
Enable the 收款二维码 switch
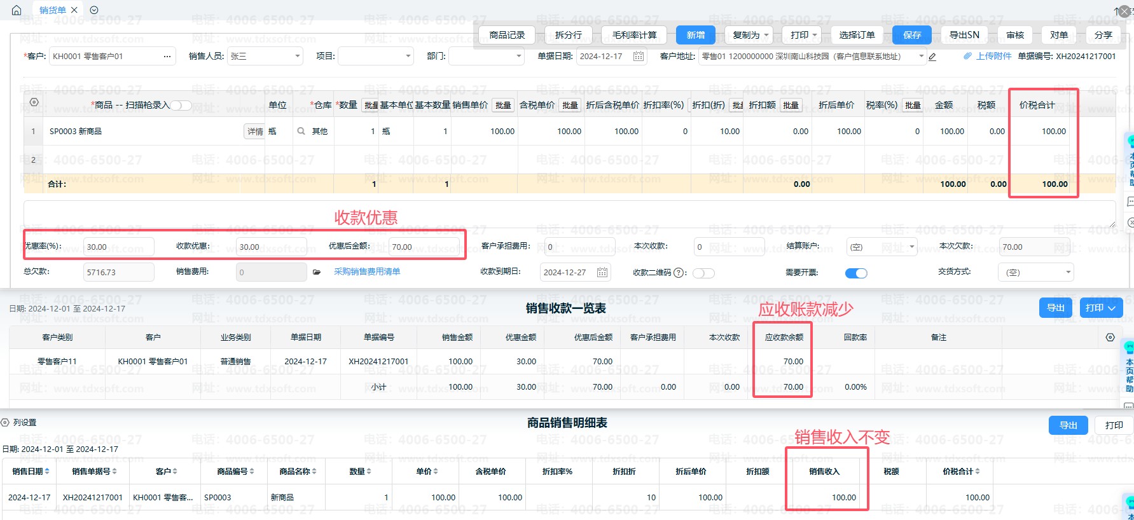coord(703,273)
